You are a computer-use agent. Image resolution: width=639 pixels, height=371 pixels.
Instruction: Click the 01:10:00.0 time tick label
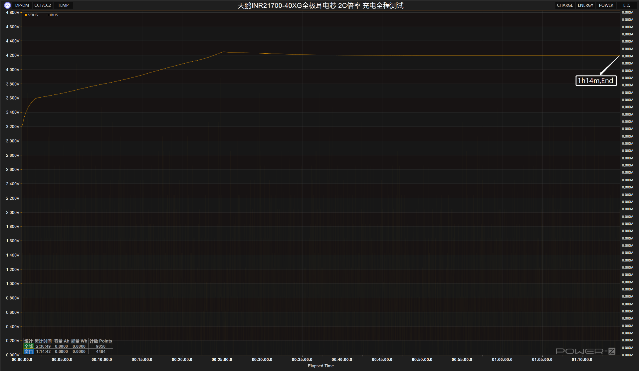click(582, 360)
